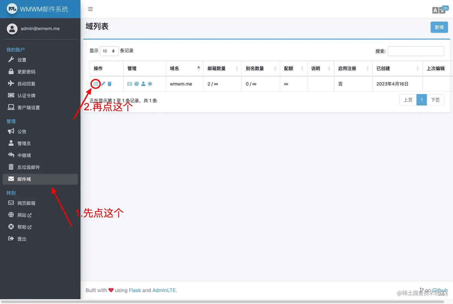This screenshot has width=453, height=304.
Task: Open 认证令牌 tokens page
Action: (x=40, y=95)
